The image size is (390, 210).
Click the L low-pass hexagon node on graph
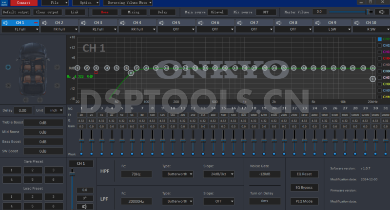pos(373,78)
